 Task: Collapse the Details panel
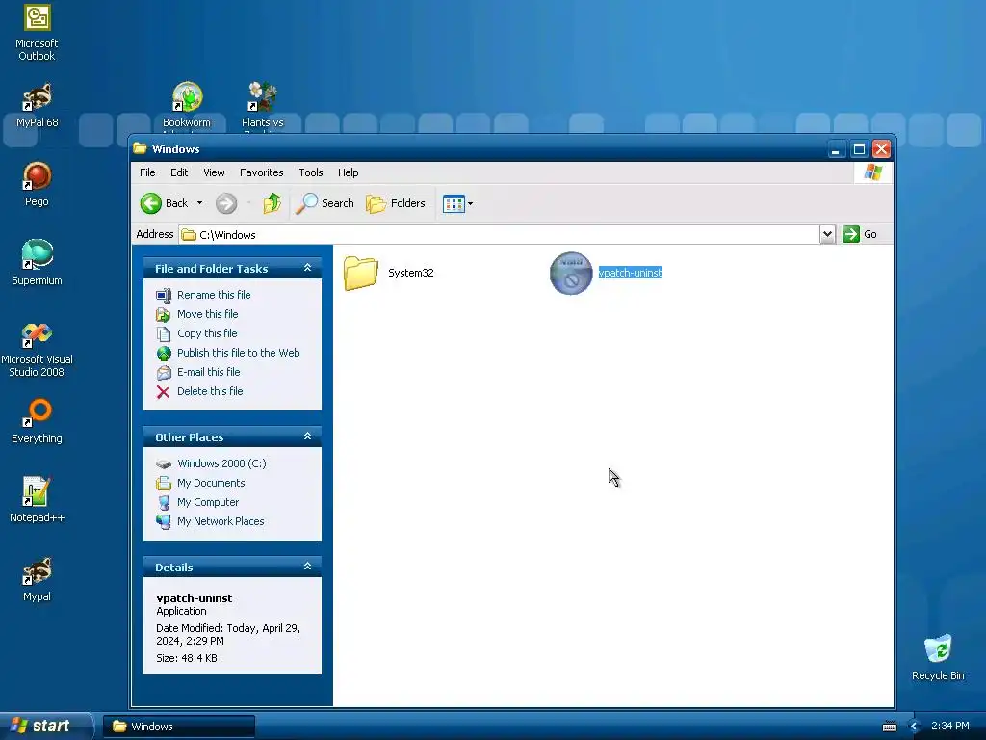307,567
